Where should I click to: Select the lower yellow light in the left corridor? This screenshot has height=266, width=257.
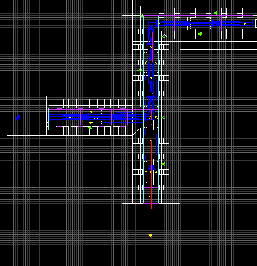tap(91, 122)
